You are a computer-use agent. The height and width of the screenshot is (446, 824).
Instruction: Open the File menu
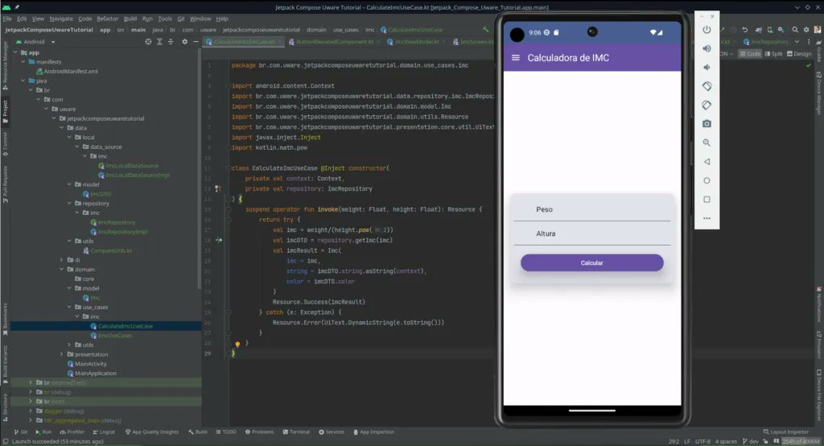pos(6,19)
